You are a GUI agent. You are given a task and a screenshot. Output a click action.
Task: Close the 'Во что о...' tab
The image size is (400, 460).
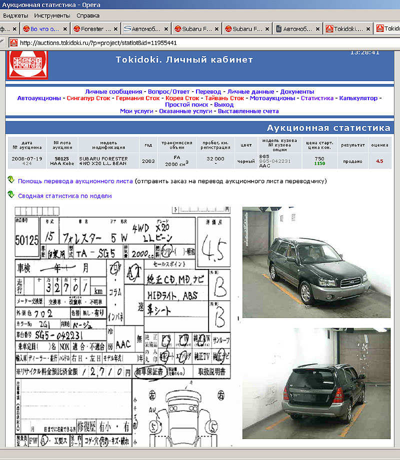tap(65, 29)
